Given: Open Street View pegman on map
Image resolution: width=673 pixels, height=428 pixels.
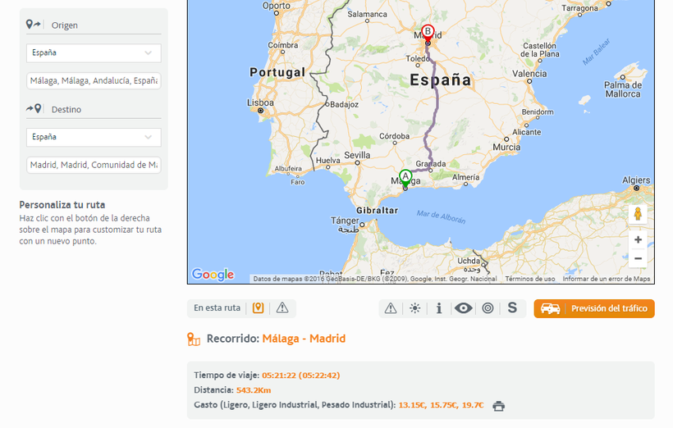Looking at the screenshot, I should 638,215.
